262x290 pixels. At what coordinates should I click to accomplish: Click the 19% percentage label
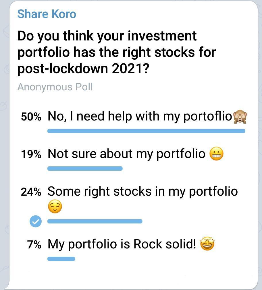[x=31, y=154]
